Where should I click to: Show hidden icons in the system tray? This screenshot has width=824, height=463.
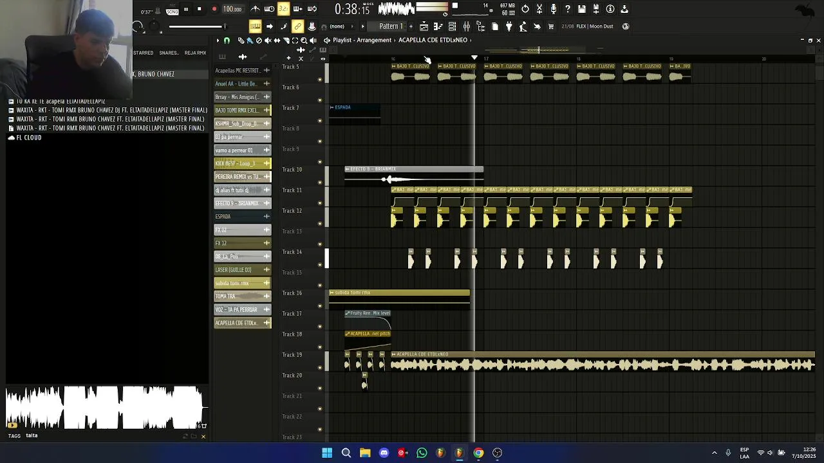click(x=714, y=453)
